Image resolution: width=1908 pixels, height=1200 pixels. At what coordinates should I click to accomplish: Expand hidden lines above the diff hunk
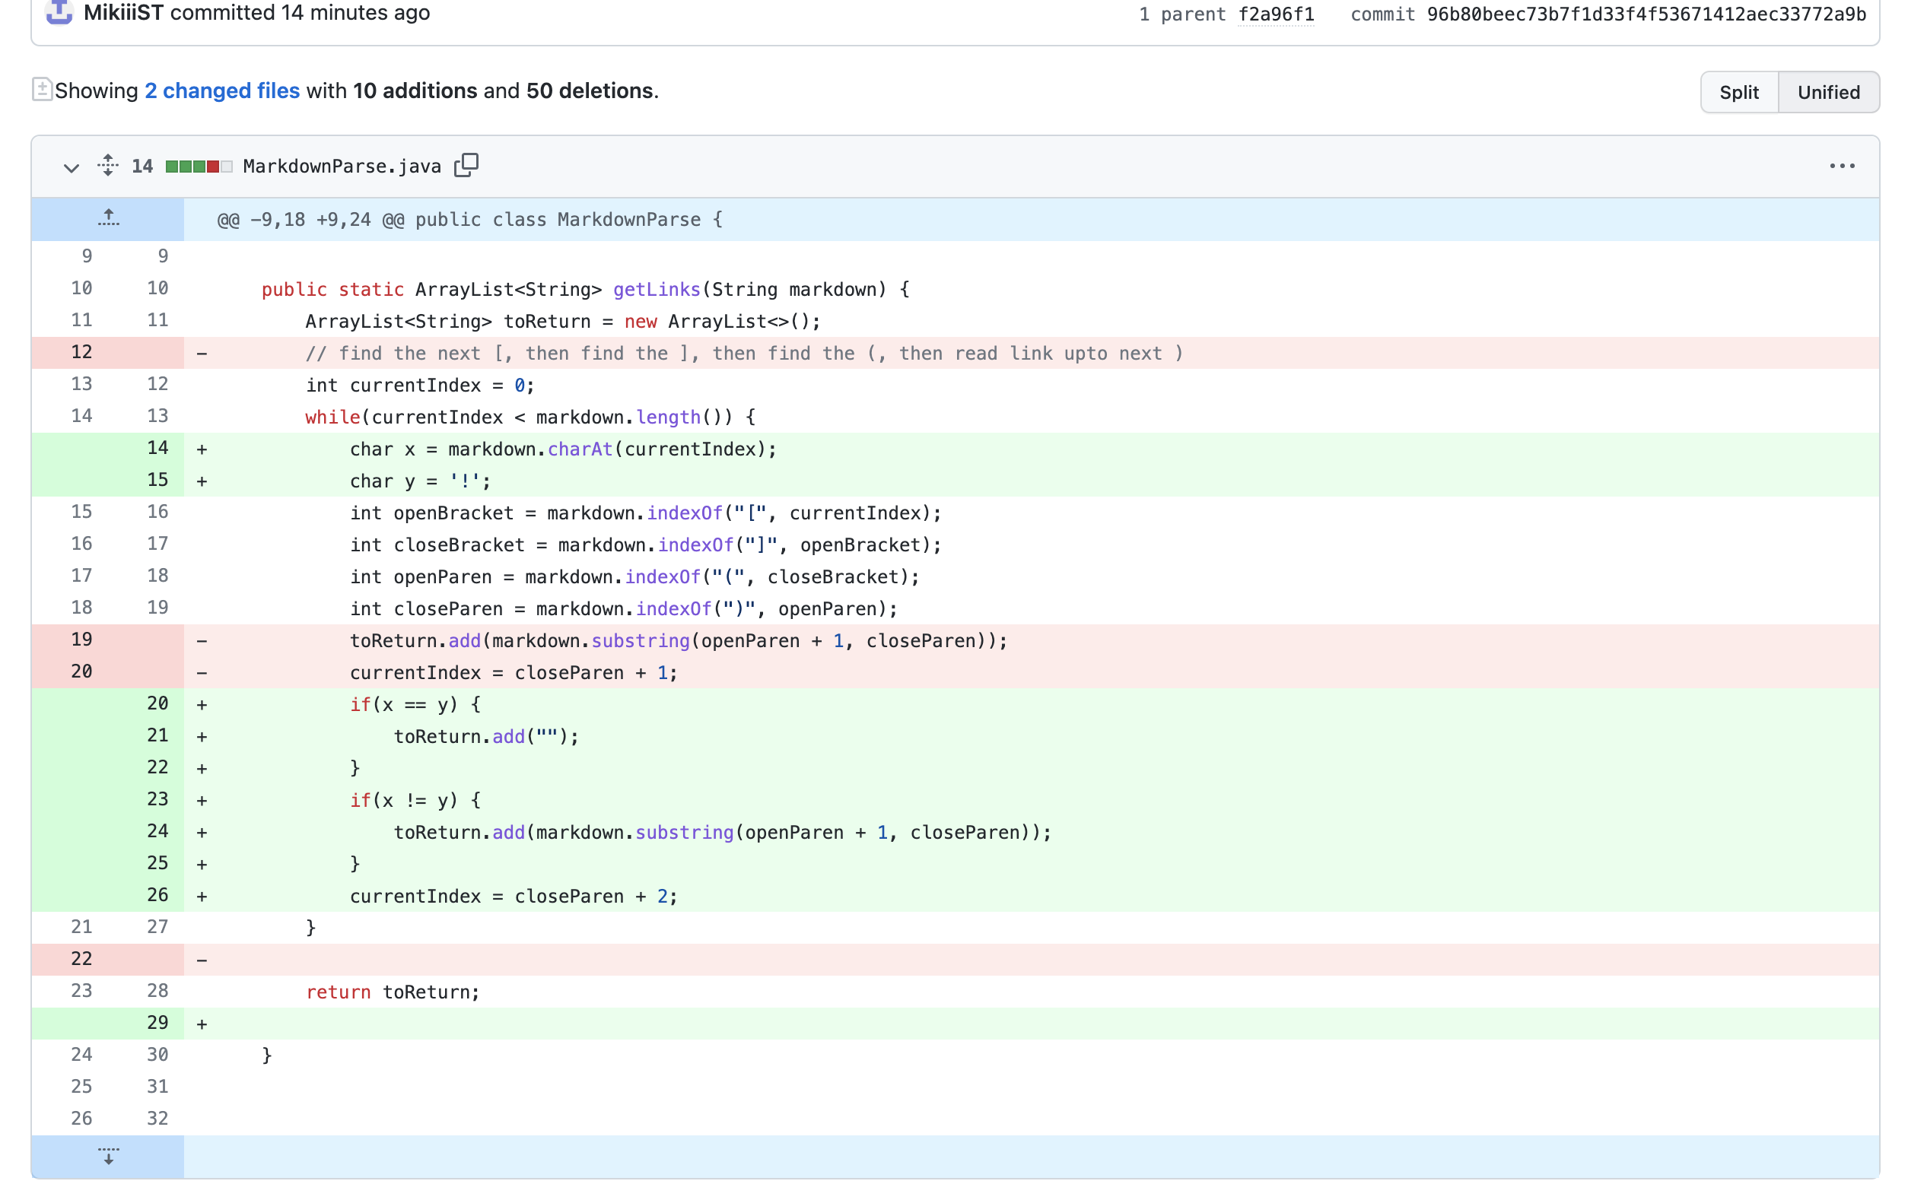click(109, 220)
